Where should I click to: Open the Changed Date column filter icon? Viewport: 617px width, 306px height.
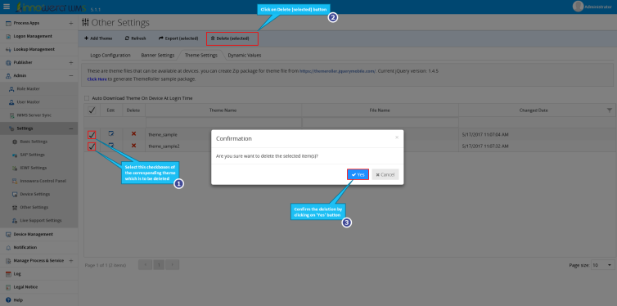pos(610,110)
